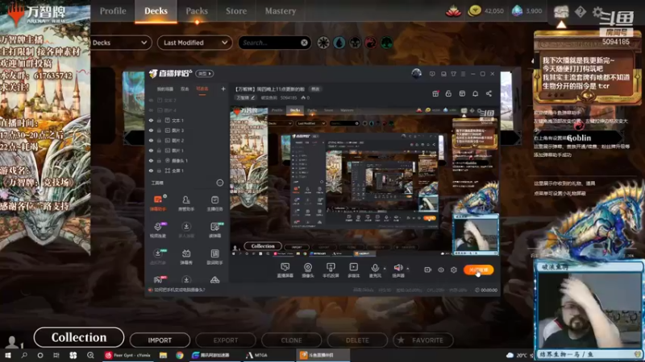Open the Collection button
Screen dimensions: 645x362
click(79, 337)
